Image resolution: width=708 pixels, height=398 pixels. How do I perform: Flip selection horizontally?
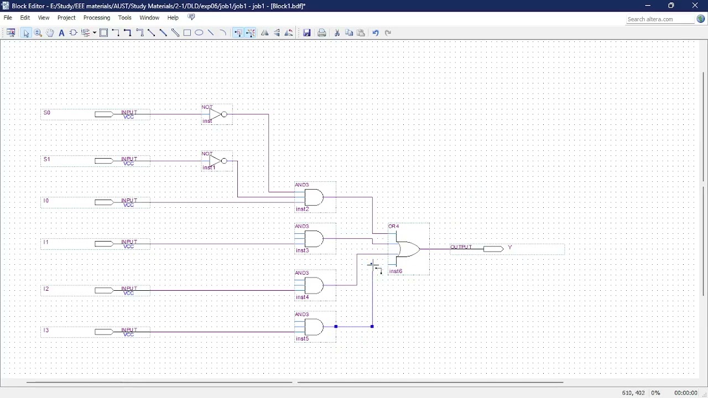[265, 33]
